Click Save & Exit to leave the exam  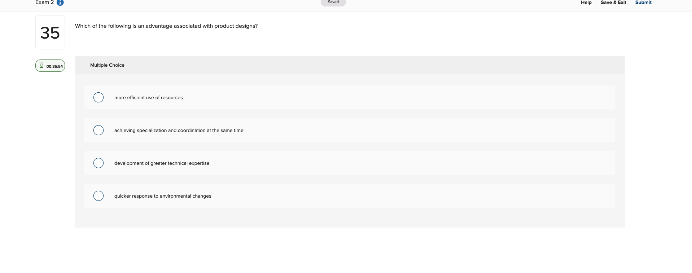coord(613,3)
